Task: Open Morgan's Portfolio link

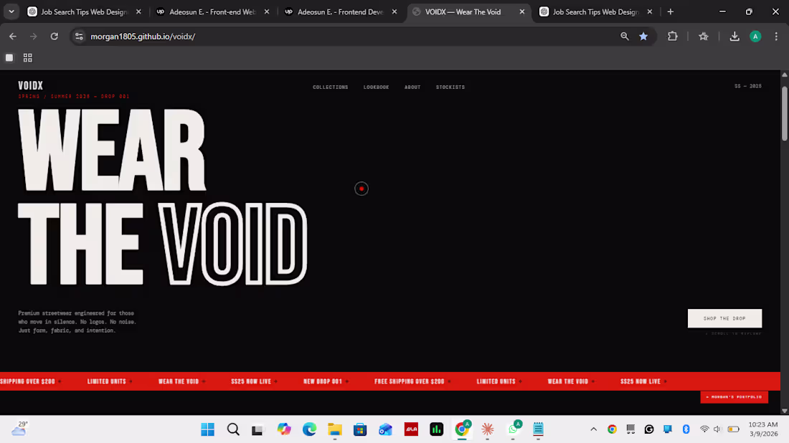Action: [x=734, y=396]
